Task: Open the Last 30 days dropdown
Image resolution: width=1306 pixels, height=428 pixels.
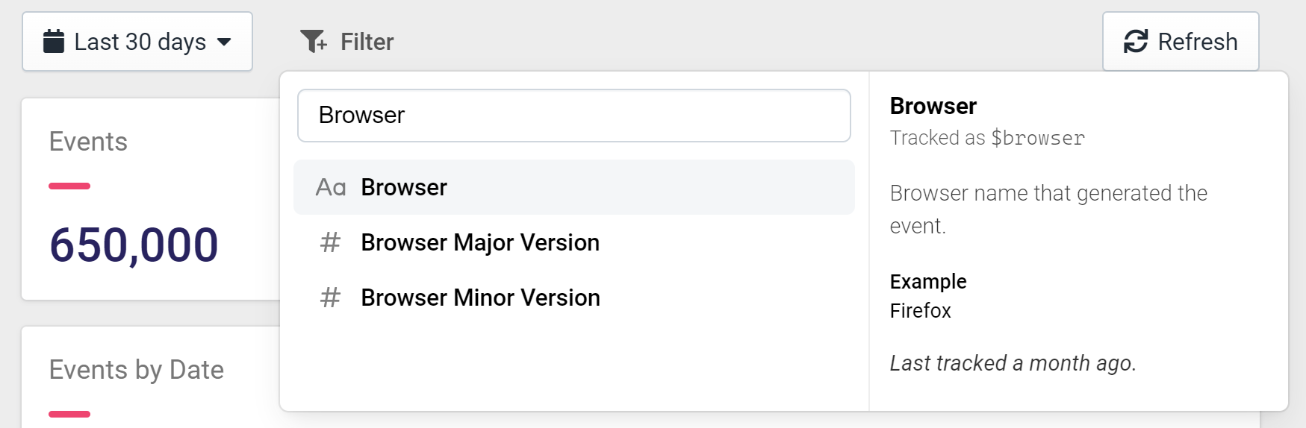Action: click(137, 42)
